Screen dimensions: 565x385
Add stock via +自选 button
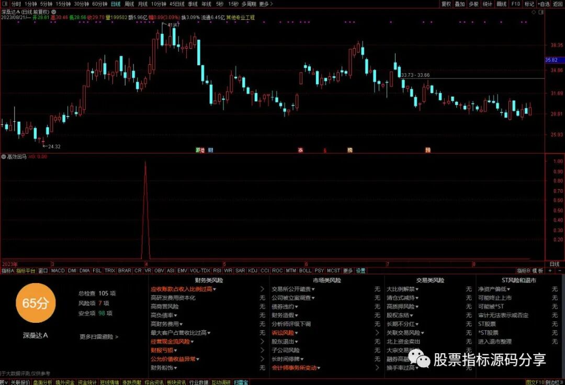click(x=544, y=4)
